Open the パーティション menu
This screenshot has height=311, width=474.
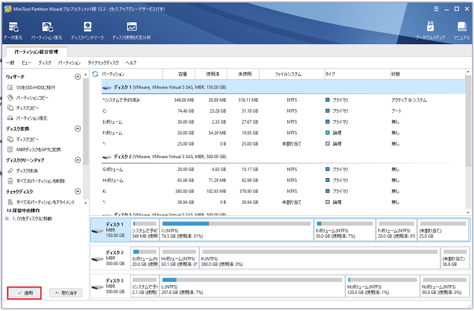(69, 63)
